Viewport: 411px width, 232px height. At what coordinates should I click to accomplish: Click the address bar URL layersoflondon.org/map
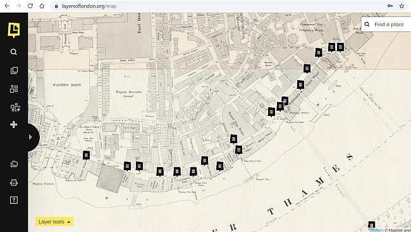[89, 6]
